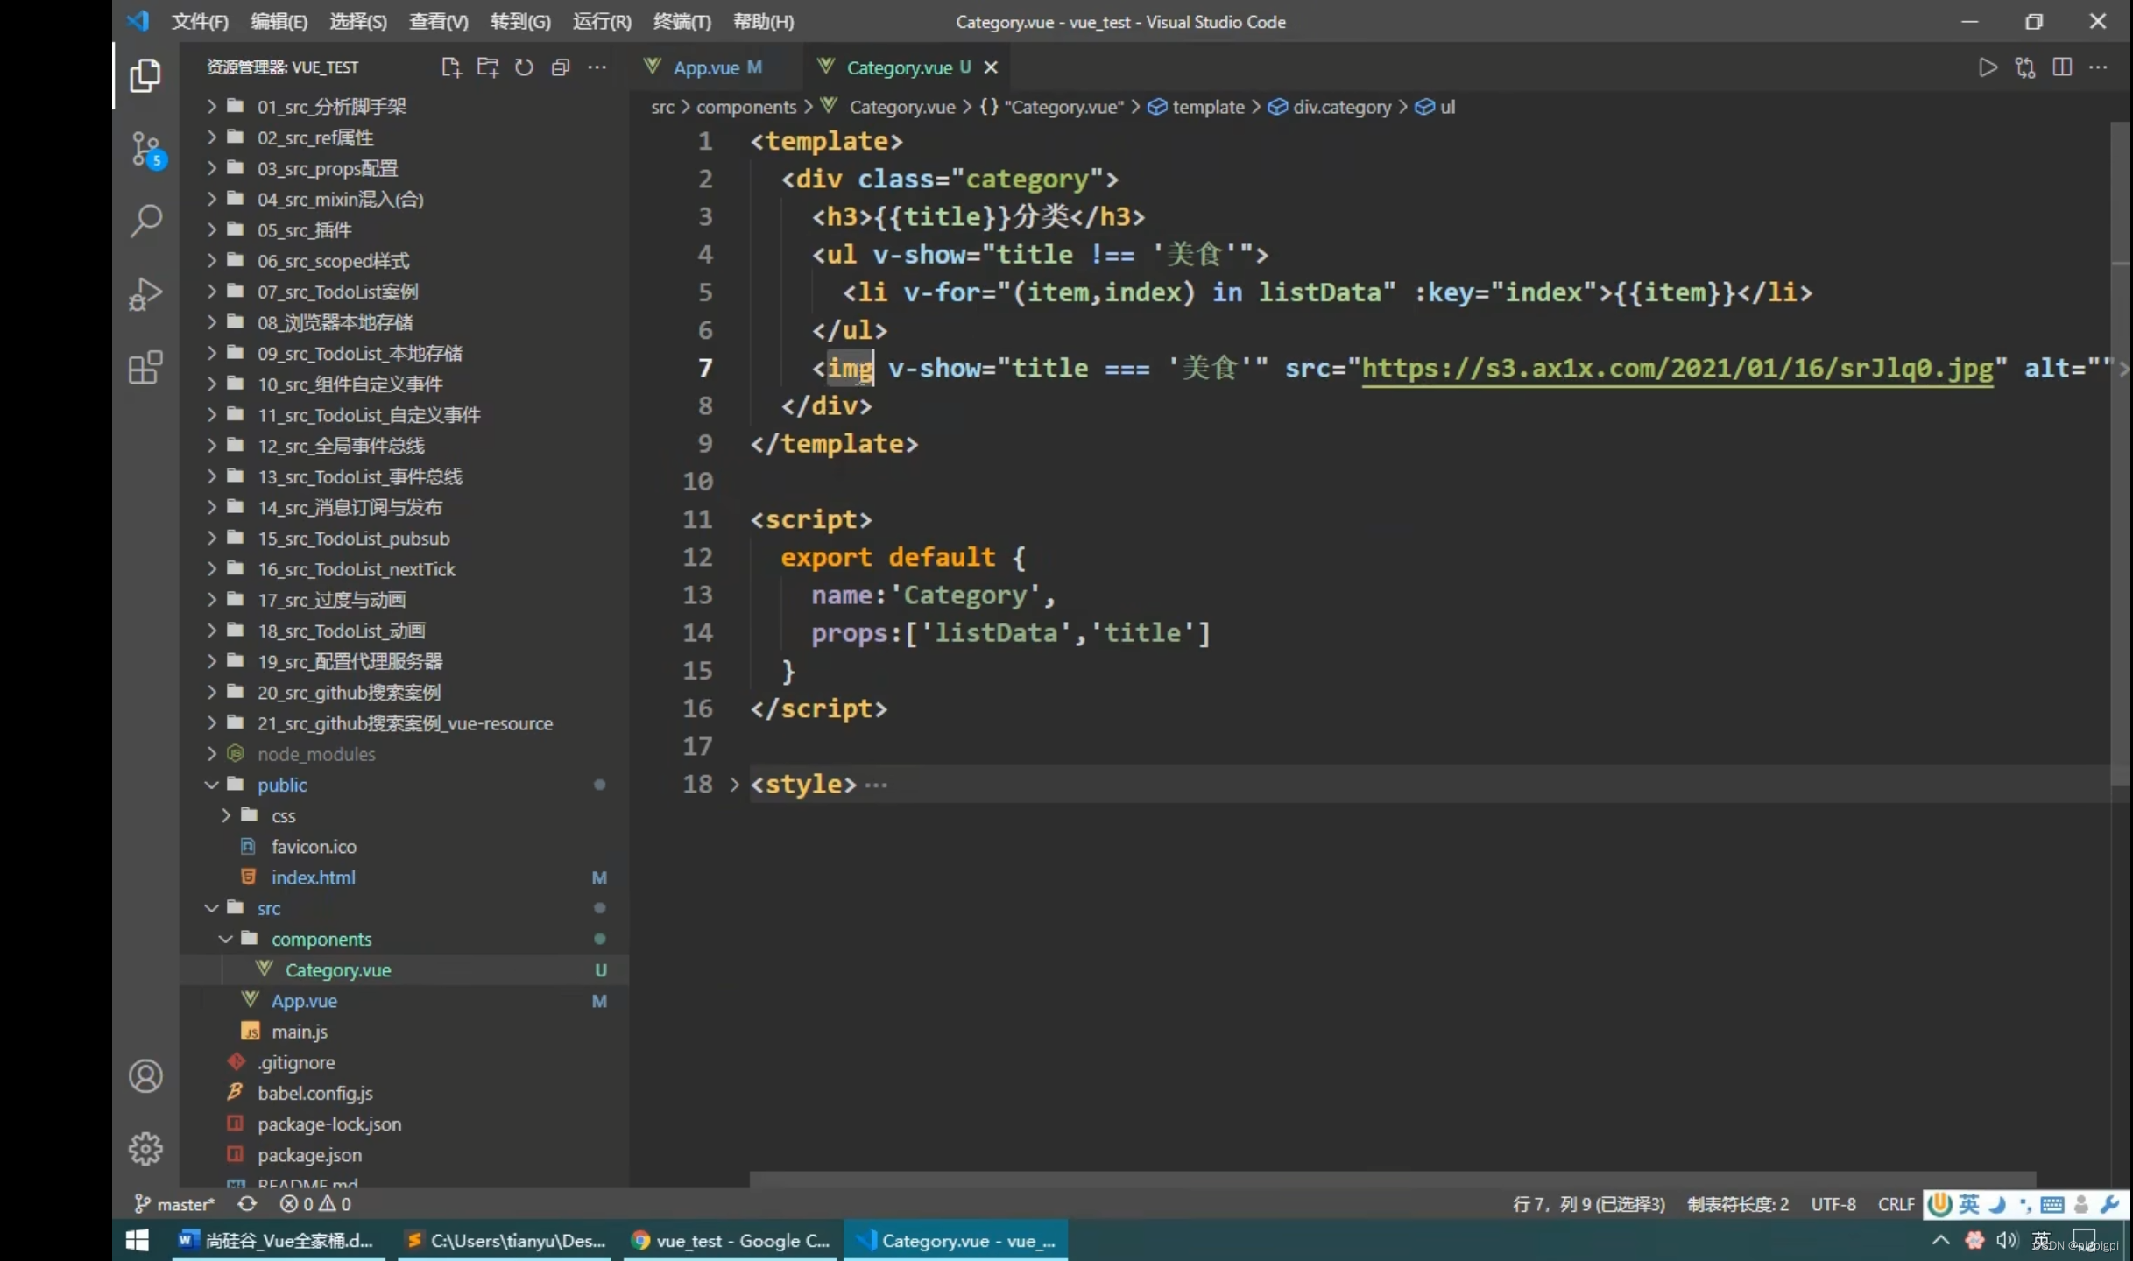The width and height of the screenshot is (2133, 1261).
Task: Open the 编辑(E) menu
Action: [x=279, y=21]
